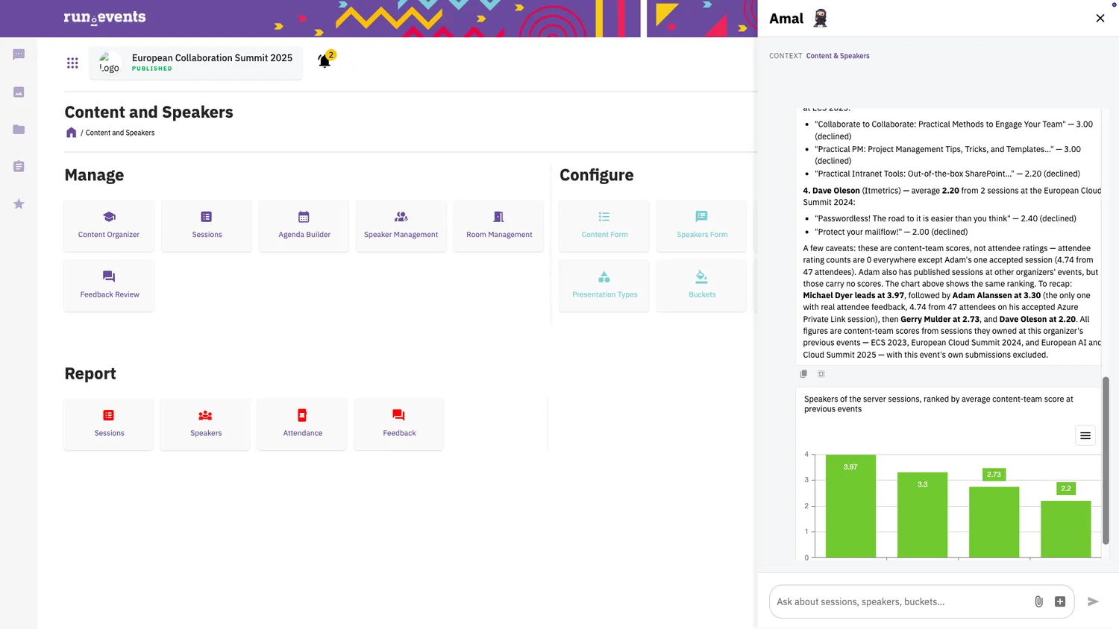Click the 2.2 chart bar
The height and width of the screenshot is (629, 1119).
pos(1065,529)
